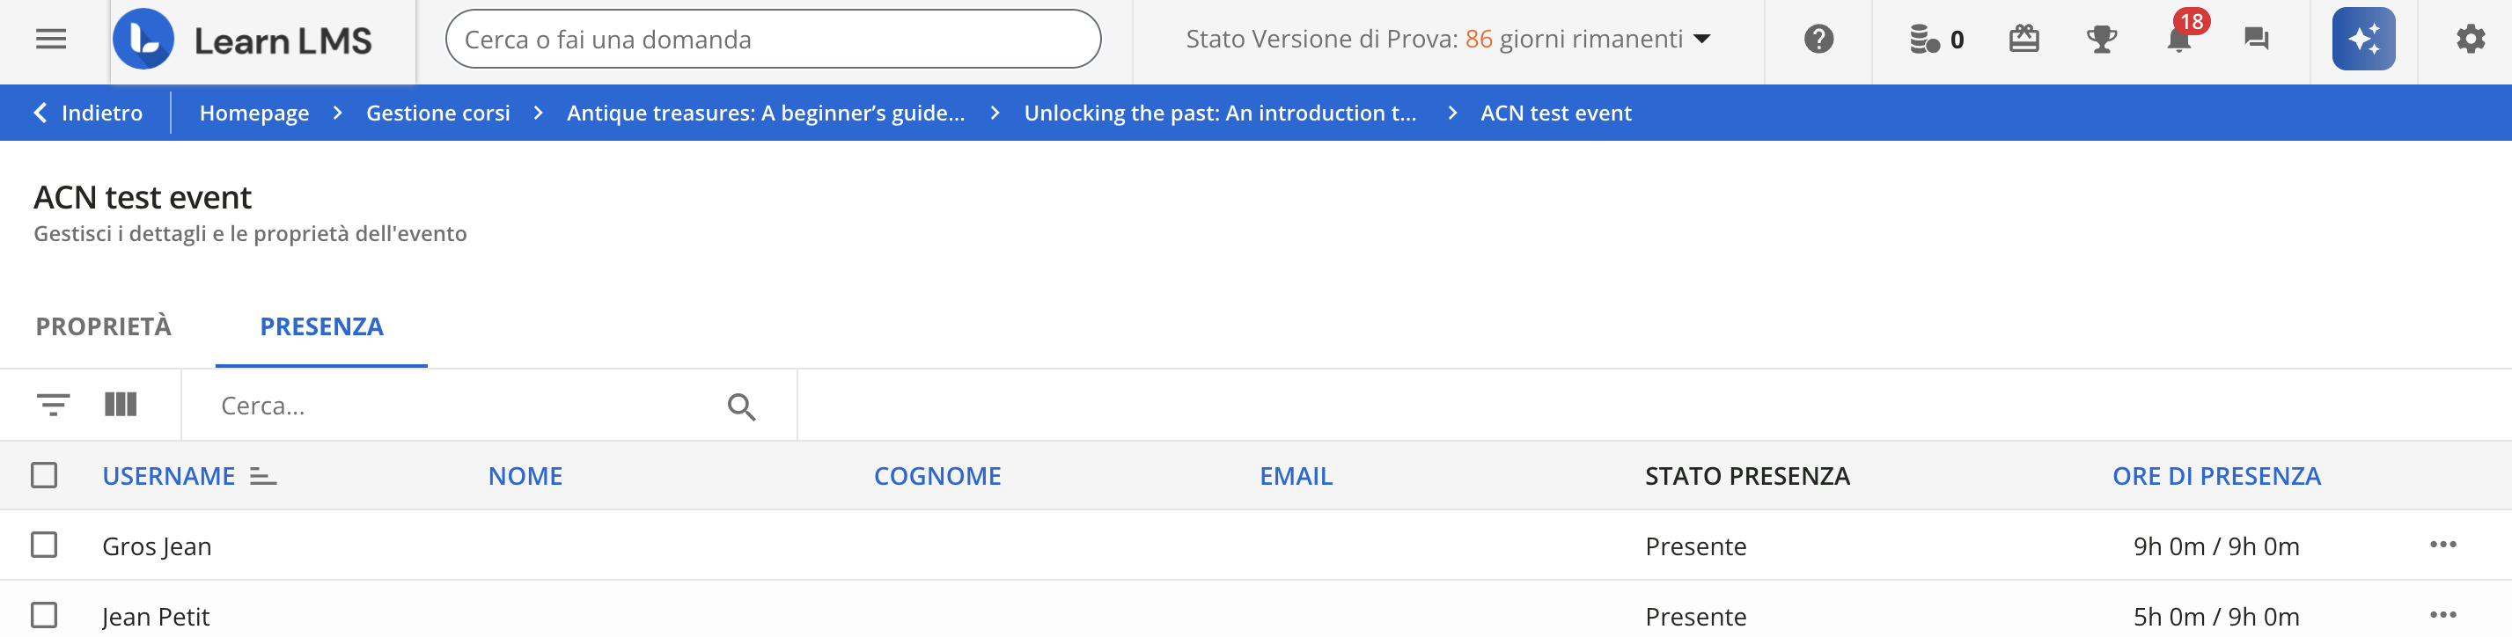This screenshot has height=637, width=2512.
Task: Open the gift rewards icon
Action: (2024, 40)
